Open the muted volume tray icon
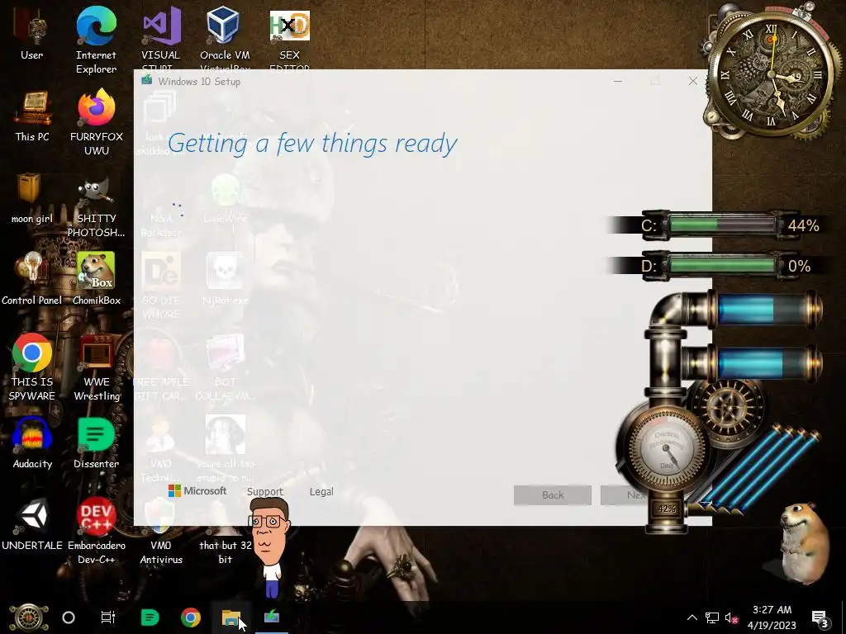This screenshot has width=846, height=634. pos(731,617)
